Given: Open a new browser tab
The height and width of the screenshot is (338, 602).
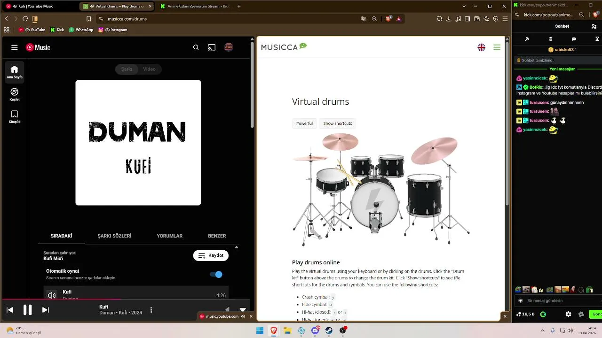Looking at the screenshot, I should (x=239, y=6).
